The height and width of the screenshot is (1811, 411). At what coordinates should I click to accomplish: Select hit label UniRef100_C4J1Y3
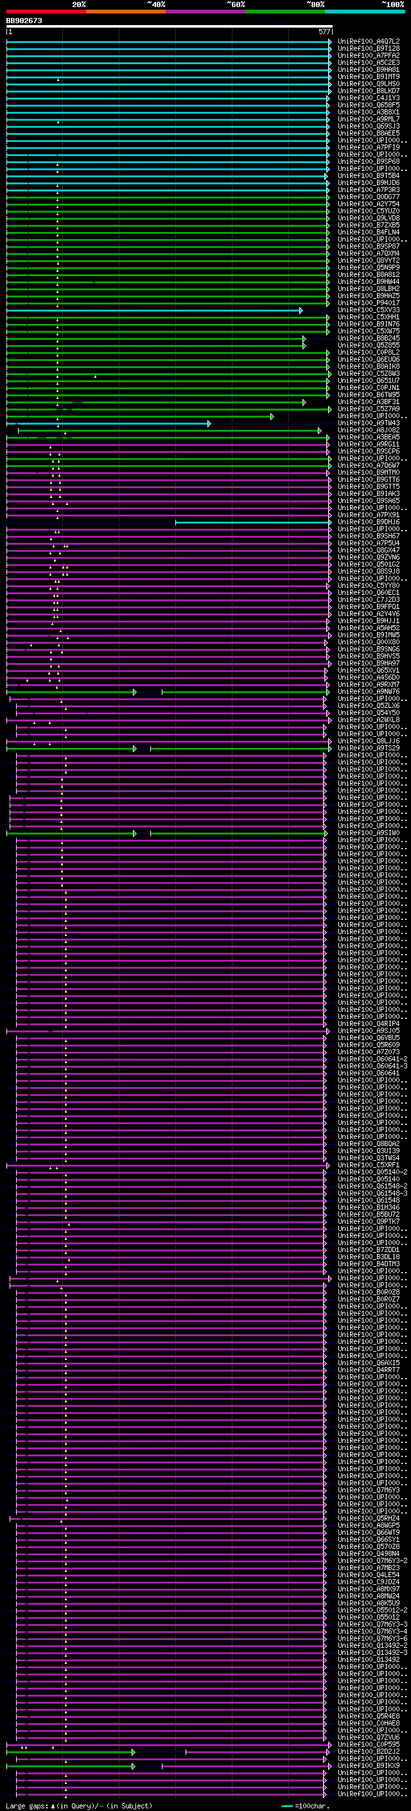[x=369, y=98]
